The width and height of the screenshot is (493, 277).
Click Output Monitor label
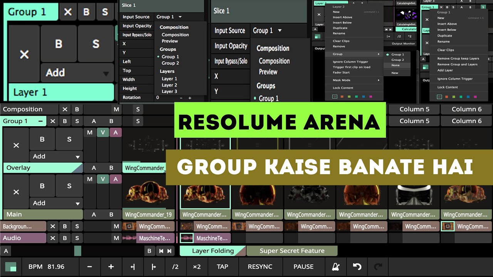point(403,43)
